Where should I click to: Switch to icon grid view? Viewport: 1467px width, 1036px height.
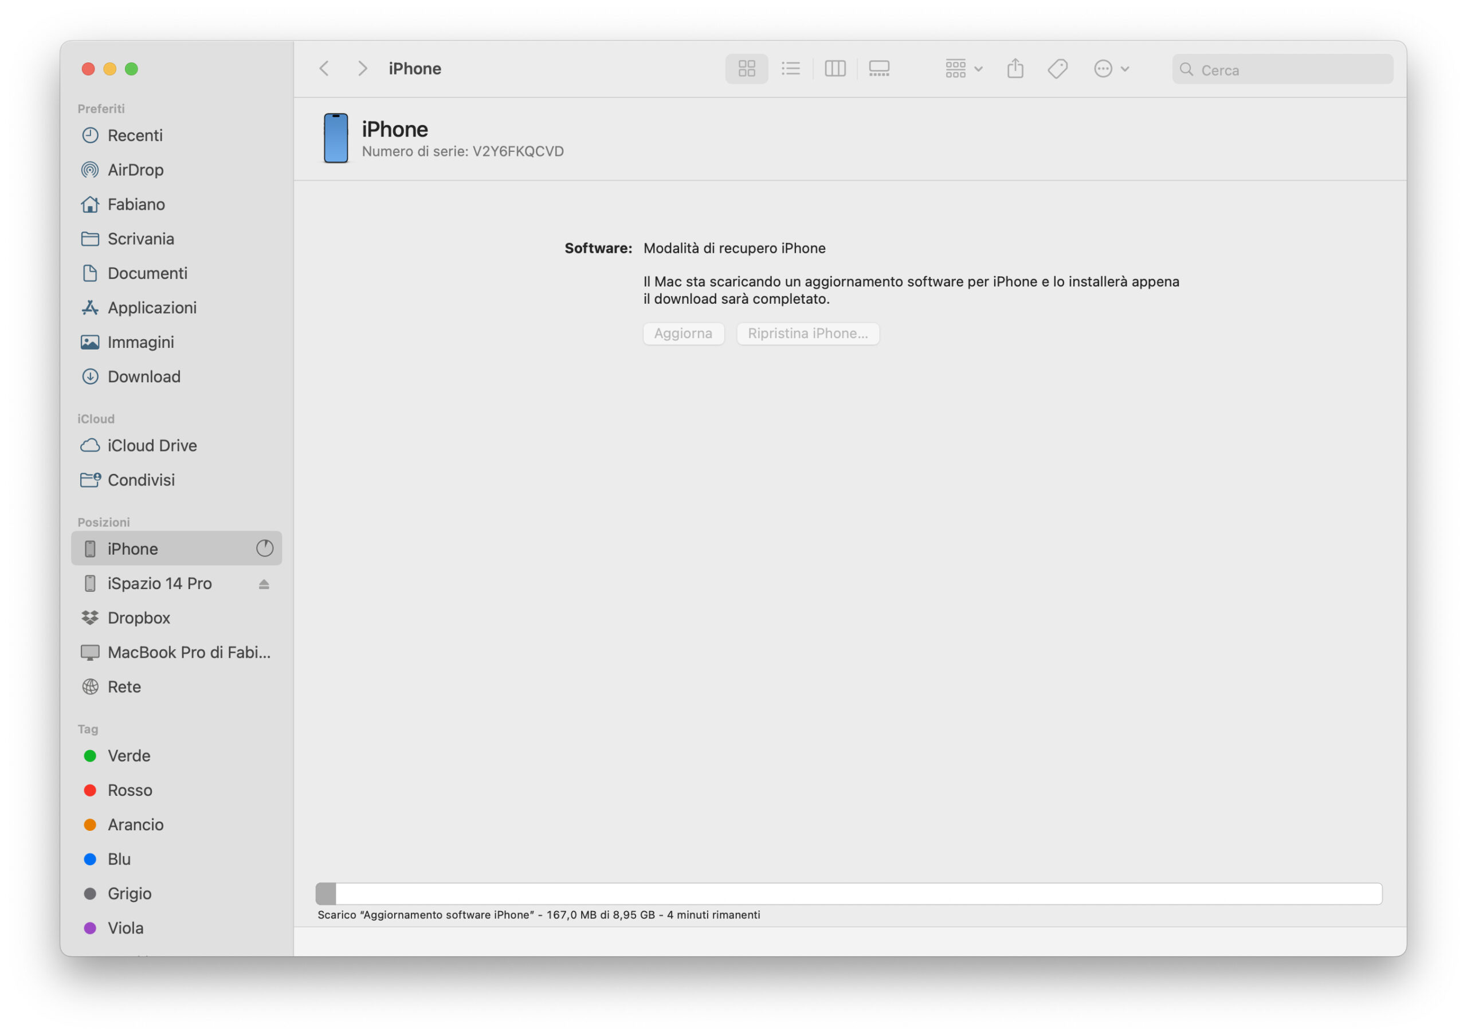point(746,68)
